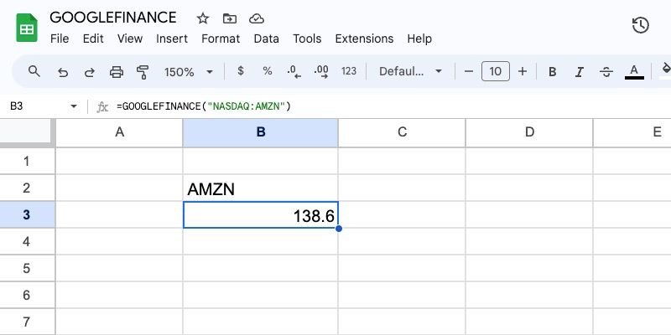Open the Insert menu
Viewport: 671px width, 335px height.
click(x=172, y=39)
